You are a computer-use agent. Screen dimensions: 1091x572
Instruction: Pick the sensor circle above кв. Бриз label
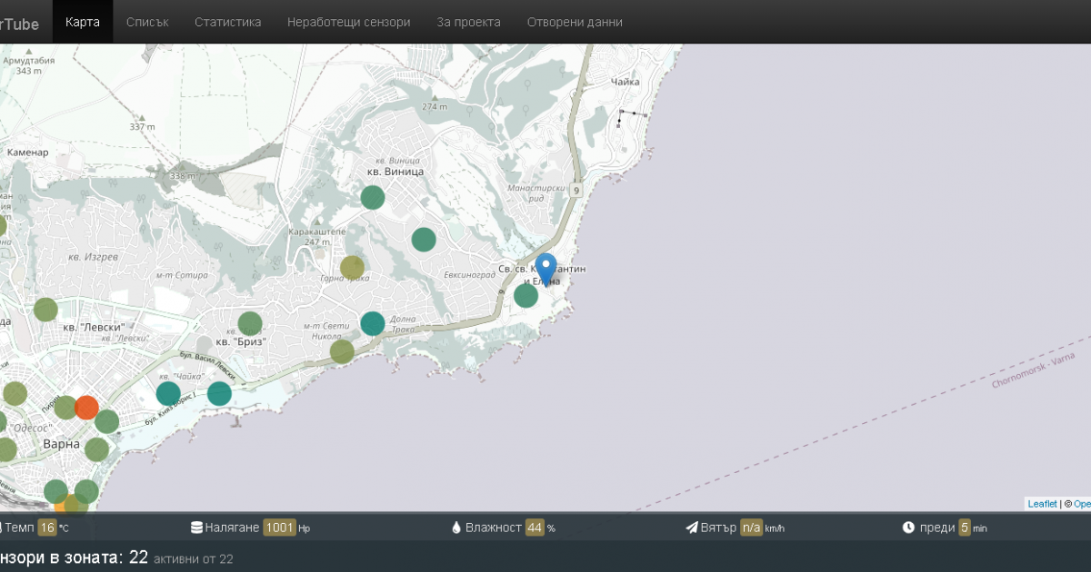pos(250,323)
